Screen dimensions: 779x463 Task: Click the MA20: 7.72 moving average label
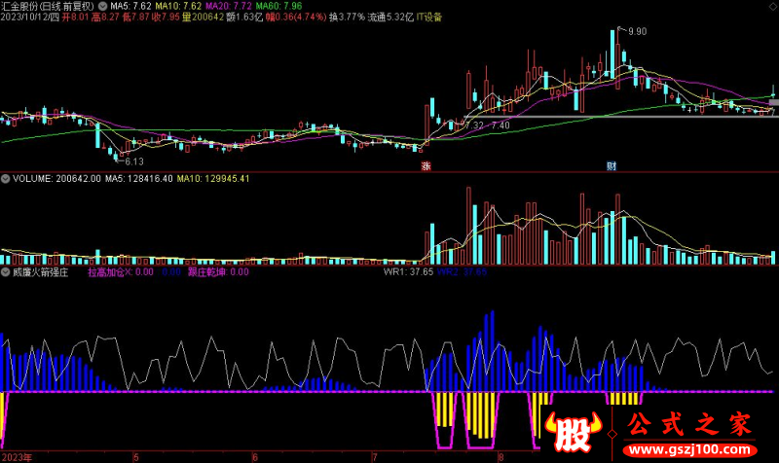(229, 6)
